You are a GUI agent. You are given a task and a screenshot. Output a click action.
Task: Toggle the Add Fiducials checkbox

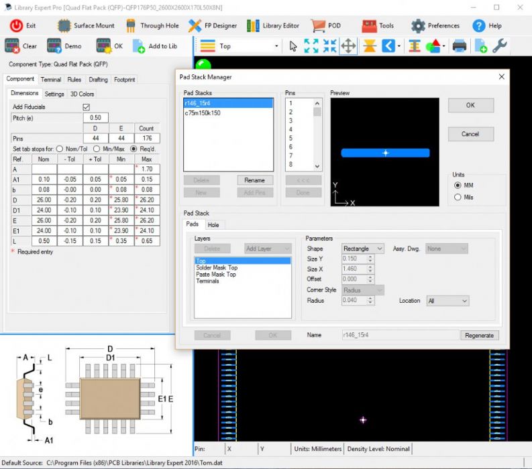(x=86, y=107)
